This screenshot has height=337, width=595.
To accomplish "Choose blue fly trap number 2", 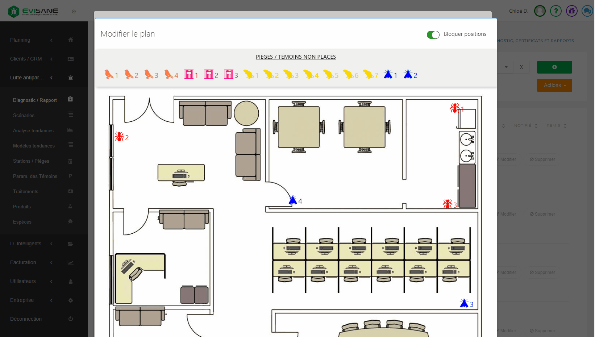I will point(408,75).
